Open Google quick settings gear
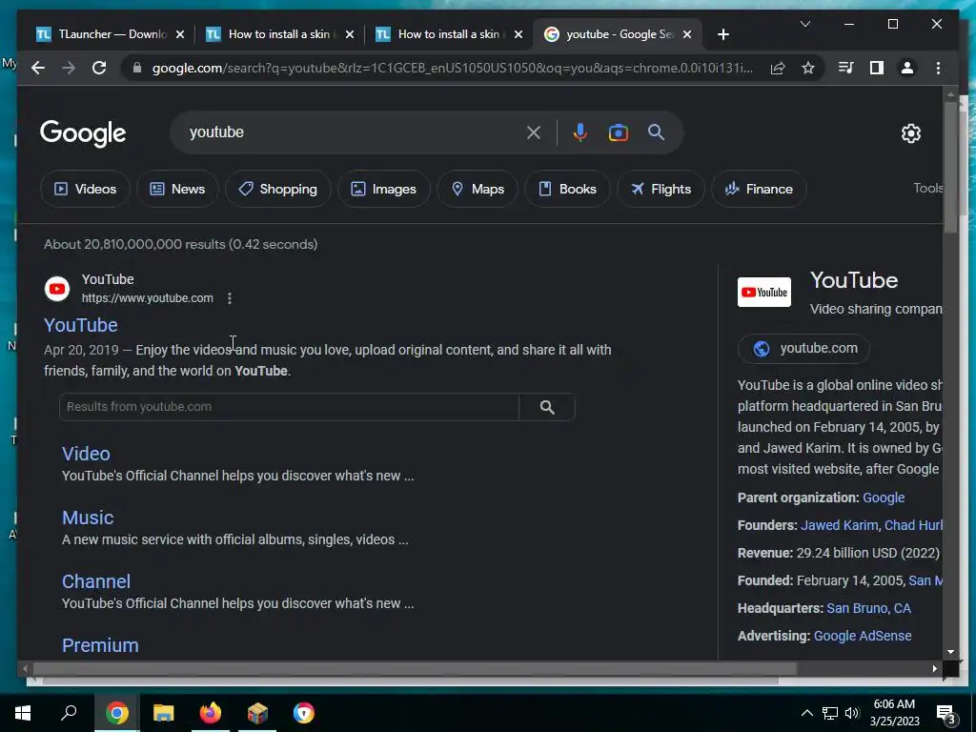 [x=910, y=133]
